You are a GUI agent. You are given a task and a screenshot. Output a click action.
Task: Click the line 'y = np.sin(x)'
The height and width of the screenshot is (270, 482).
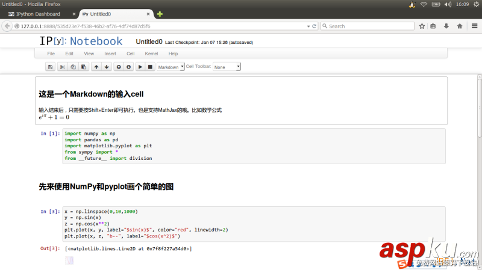[x=83, y=218]
